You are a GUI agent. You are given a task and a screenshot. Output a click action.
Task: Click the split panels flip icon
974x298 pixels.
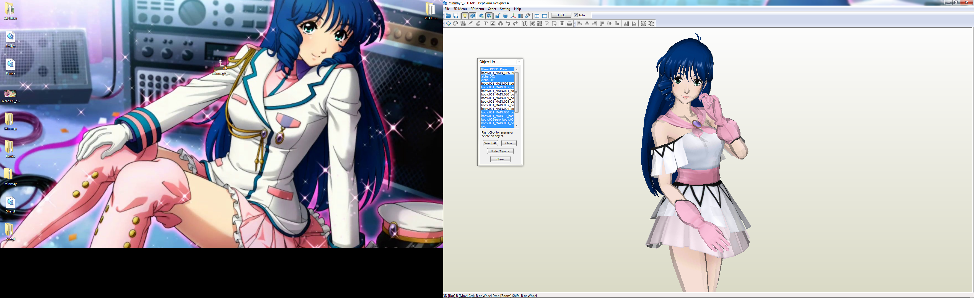click(521, 16)
